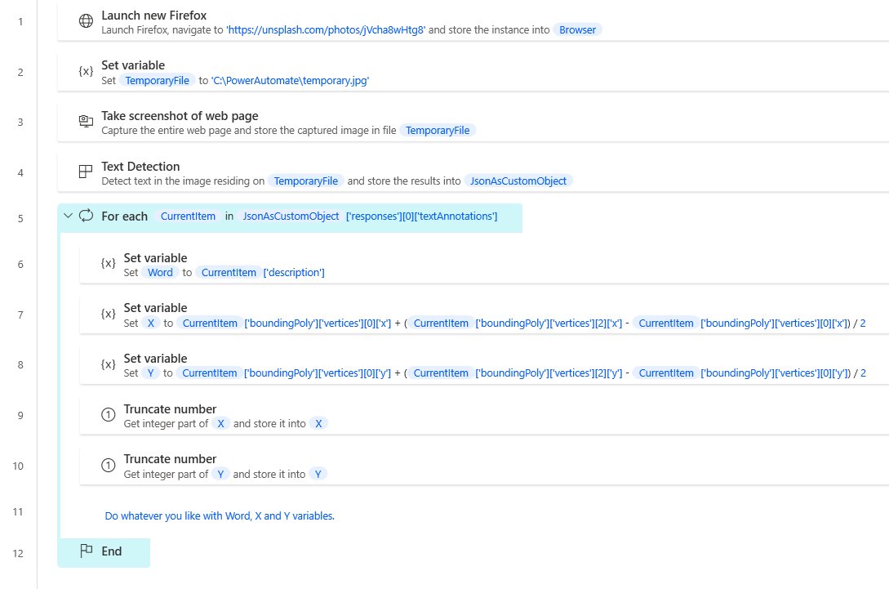Screen dimensions: 889x589
Task: Select CurrentItem in the For each header
Action: 187,216
